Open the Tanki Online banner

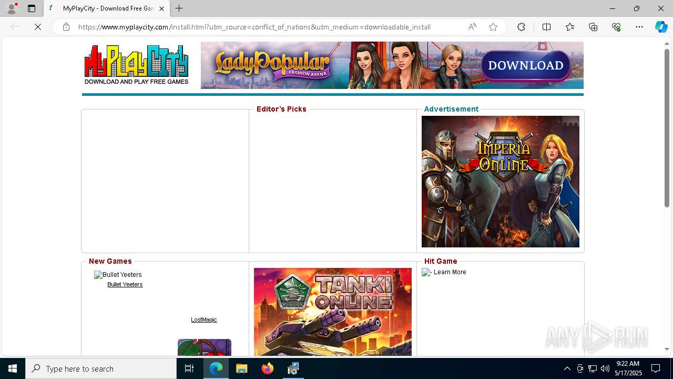333,312
